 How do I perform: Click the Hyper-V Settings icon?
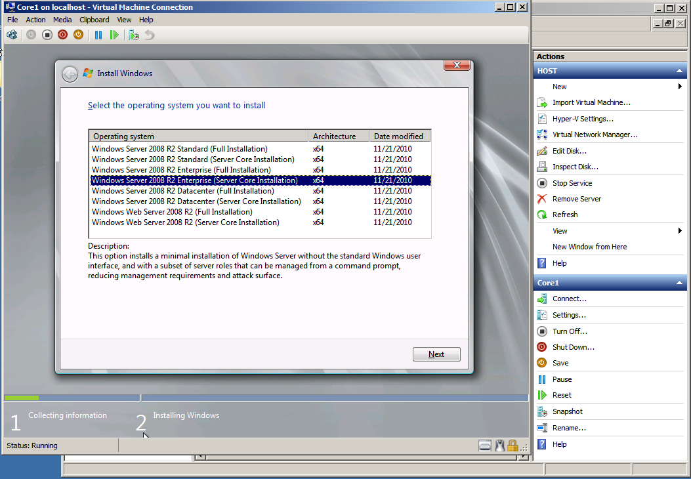[542, 119]
